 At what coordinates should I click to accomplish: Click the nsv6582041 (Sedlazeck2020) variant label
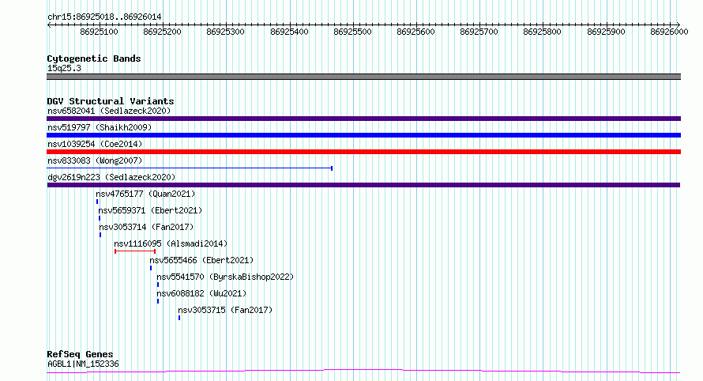click(109, 111)
